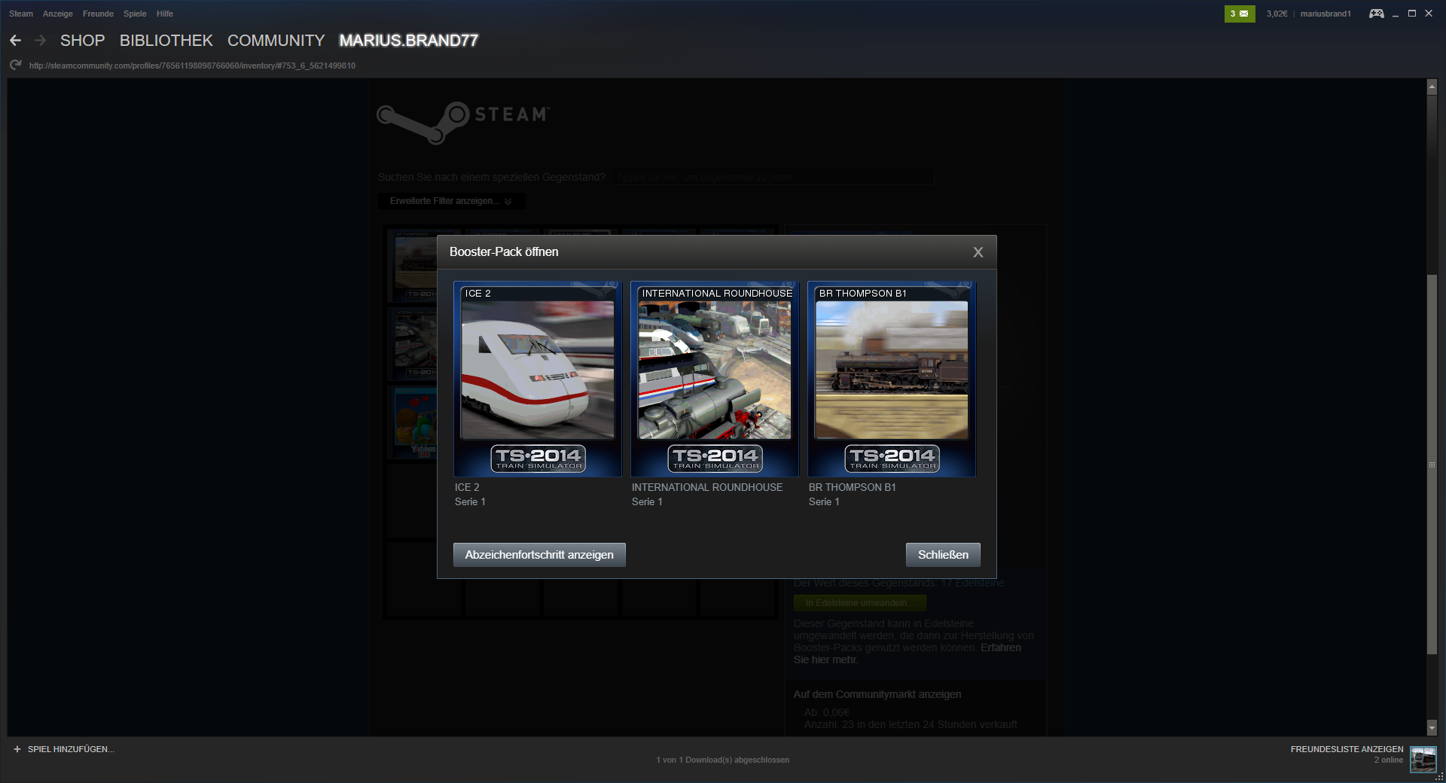Minimize the Steam window
Viewport: 1446px width, 783px height.
1396,14
